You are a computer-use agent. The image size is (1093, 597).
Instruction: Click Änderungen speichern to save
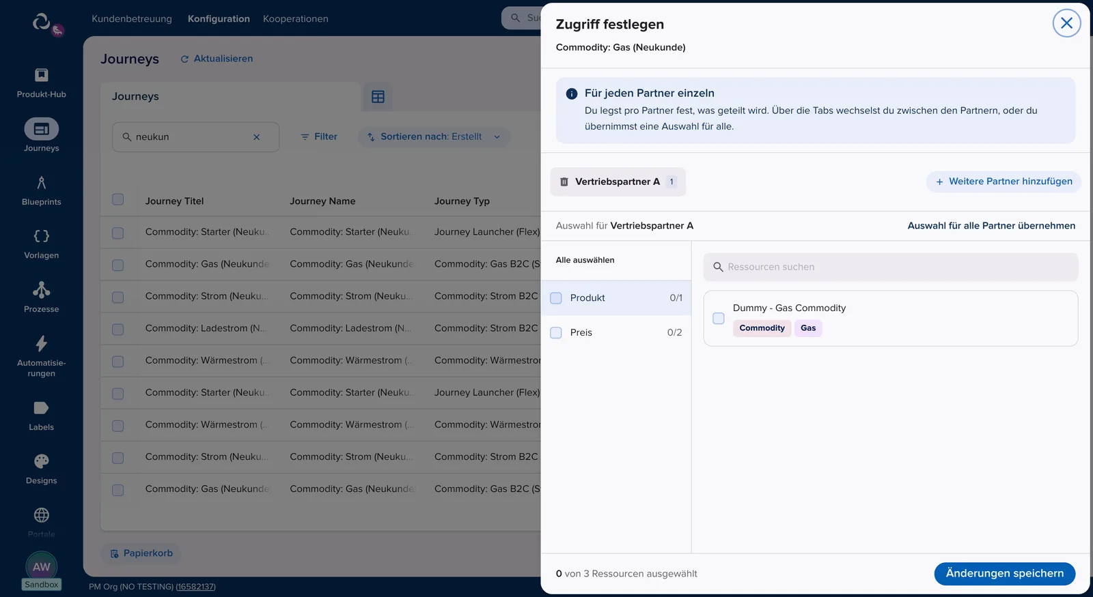[x=1004, y=574]
